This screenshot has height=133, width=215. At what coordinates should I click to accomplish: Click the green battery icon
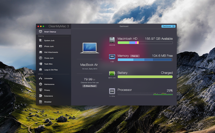click(x=112, y=73)
